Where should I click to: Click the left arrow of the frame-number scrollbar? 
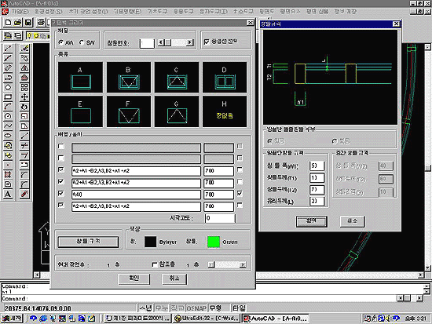(160, 42)
